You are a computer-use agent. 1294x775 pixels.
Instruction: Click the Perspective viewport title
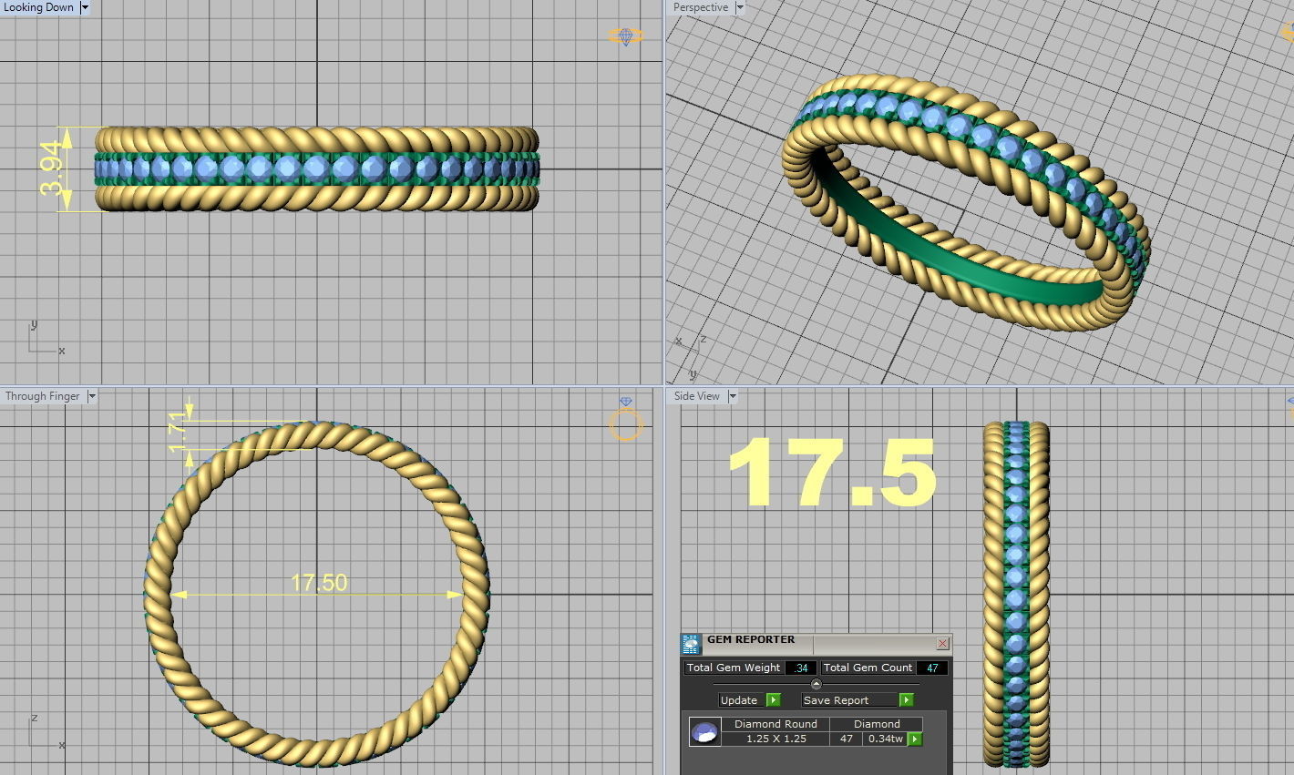(x=701, y=7)
